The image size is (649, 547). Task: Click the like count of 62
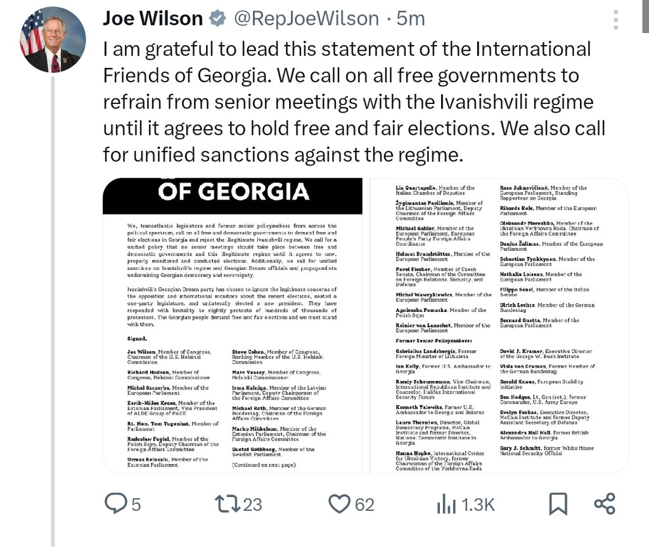click(364, 505)
